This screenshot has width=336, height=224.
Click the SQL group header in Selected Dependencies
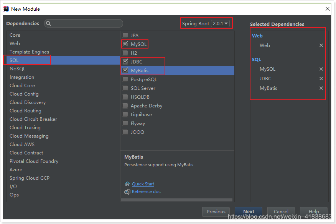tap(257, 59)
